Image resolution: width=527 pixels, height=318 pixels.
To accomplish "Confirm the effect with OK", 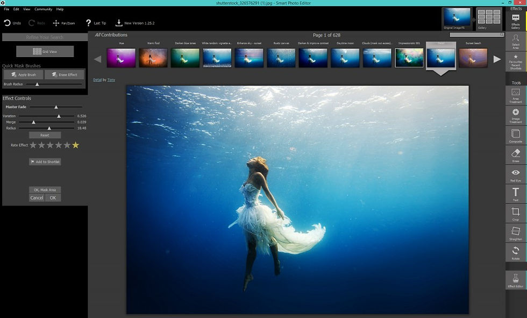I will click(53, 197).
